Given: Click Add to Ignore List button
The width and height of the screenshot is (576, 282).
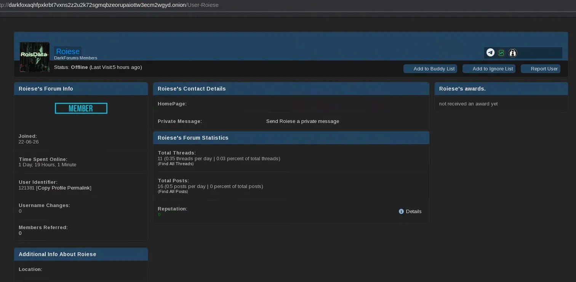Looking at the screenshot, I should tap(489, 69).
